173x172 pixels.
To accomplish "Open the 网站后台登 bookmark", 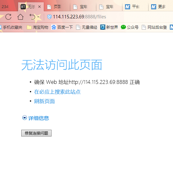I will tap(154, 27).
